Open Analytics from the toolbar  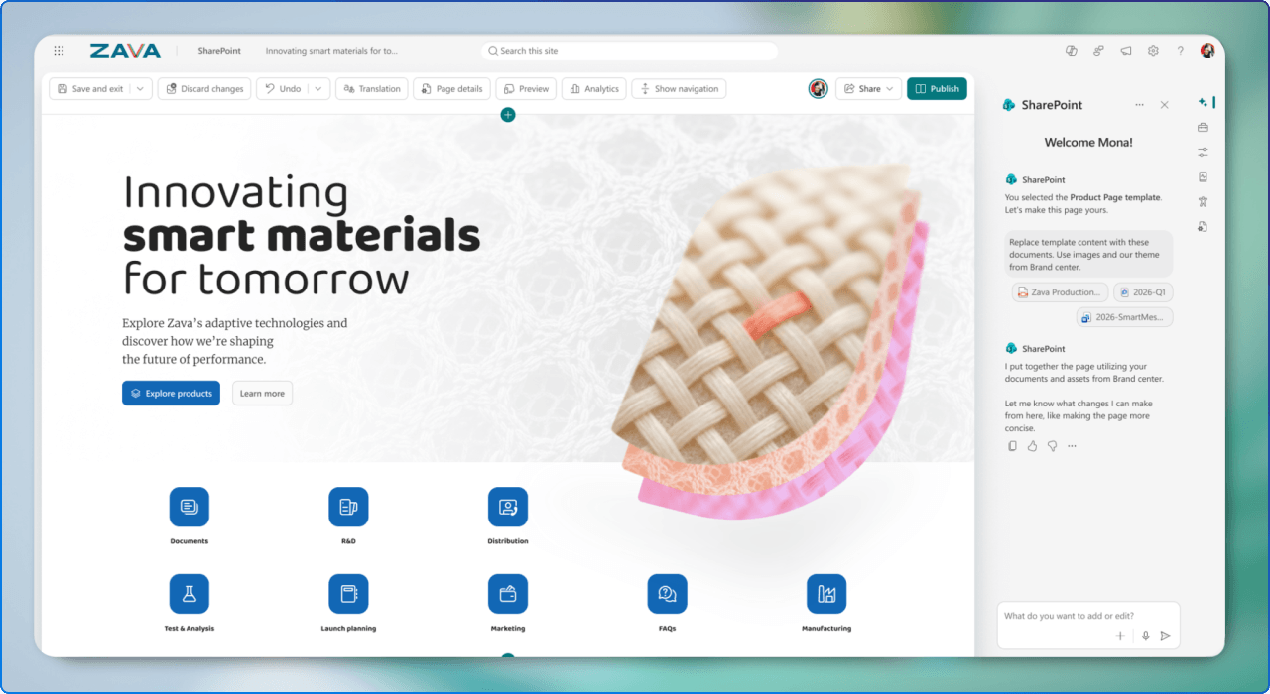594,89
